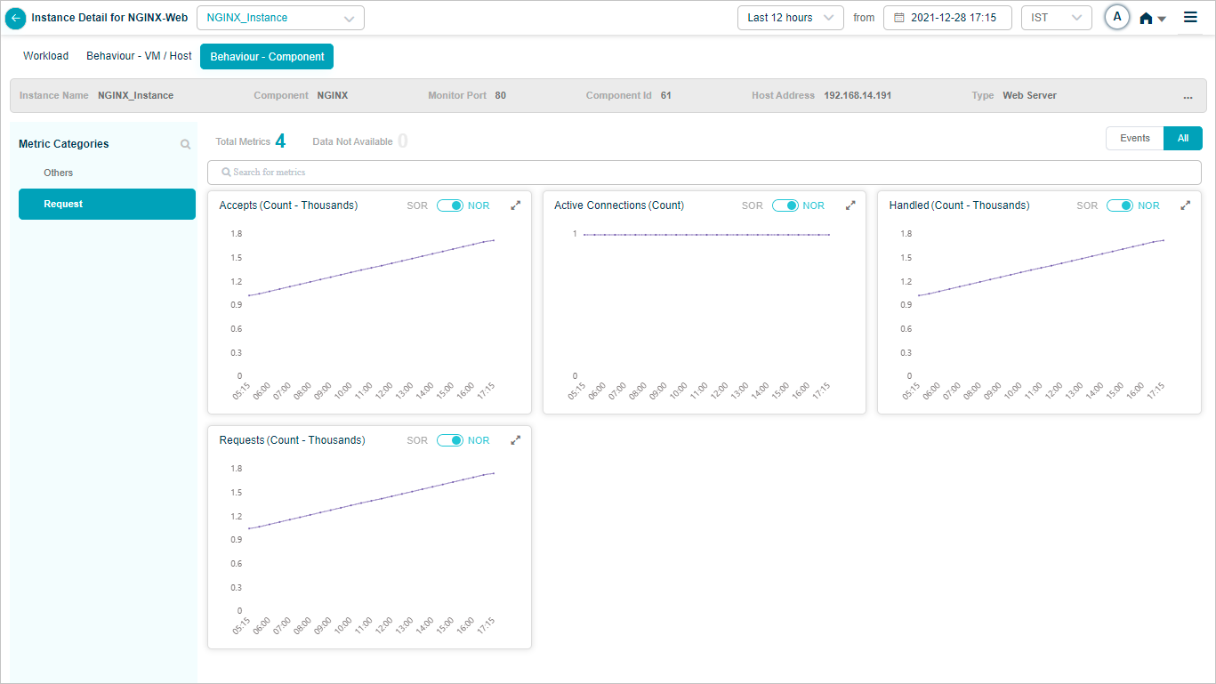
Task: Click the Search for metrics field
Action: pos(704,172)
